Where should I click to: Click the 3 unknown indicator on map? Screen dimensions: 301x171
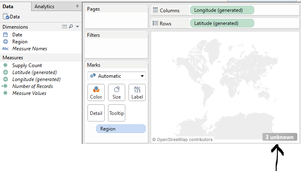tap(279, 137)
